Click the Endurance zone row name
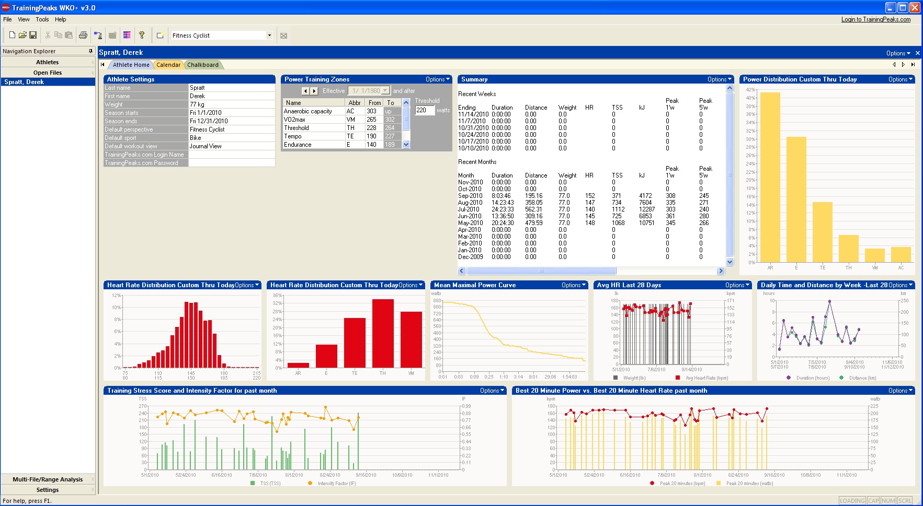This screenshot has height=506, width=923. tap(313, 145)
